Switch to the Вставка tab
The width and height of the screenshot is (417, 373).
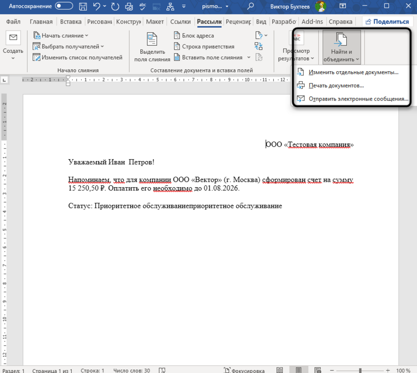click(71, 22)
